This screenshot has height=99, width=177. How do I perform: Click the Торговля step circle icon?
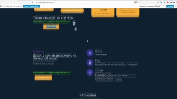90,72
